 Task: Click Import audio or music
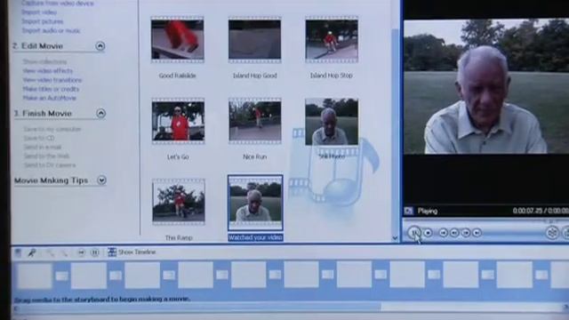tap(51, 31)
